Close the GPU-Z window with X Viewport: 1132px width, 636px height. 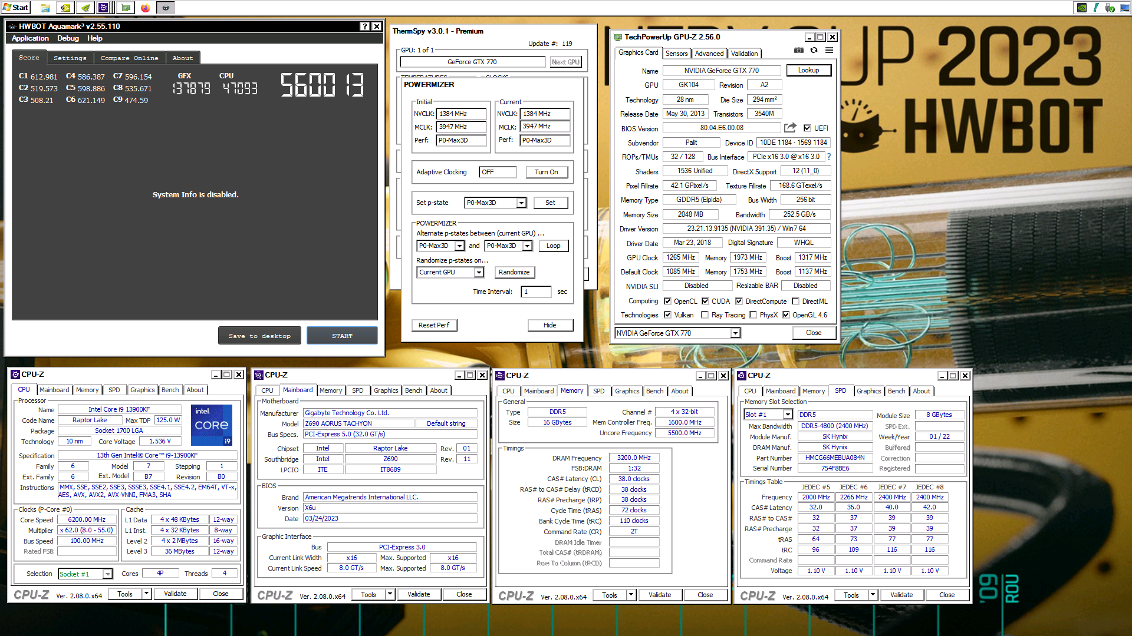[832, 37]
